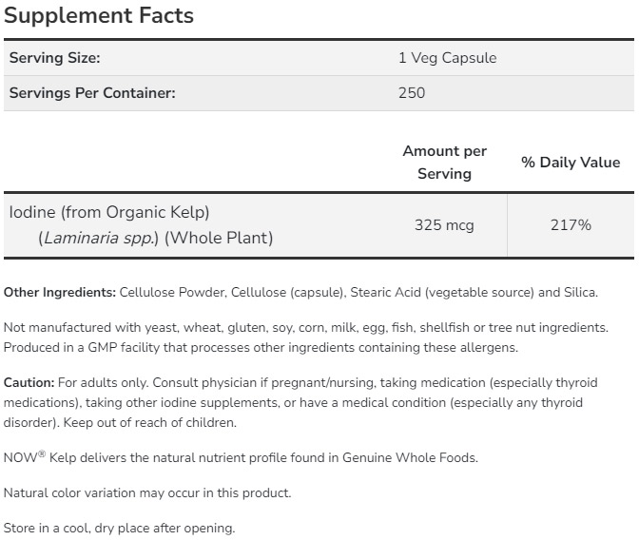
Task: Click the allergen statement starting 'Not manufactured'
Action: tap(304, 327)
